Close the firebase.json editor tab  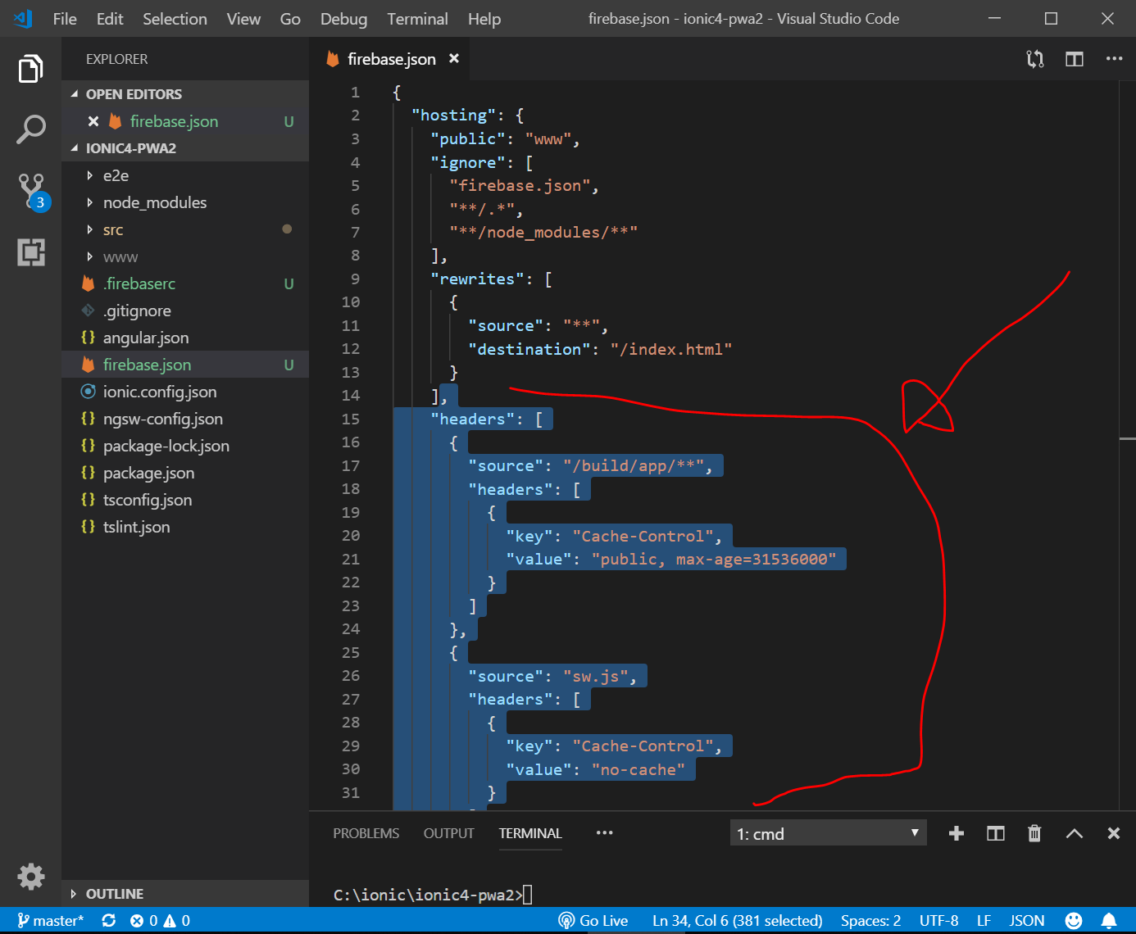(x=454, y=59)
